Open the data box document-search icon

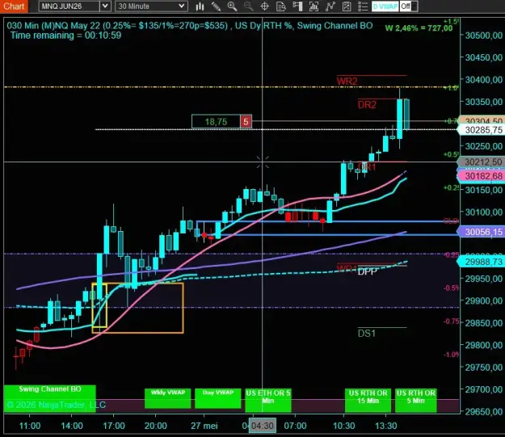click(x=281, y=6)
